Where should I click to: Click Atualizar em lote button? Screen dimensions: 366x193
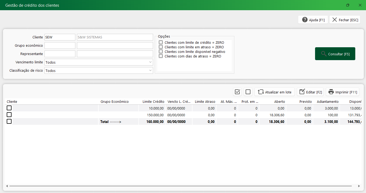click(x=275, y=92)
